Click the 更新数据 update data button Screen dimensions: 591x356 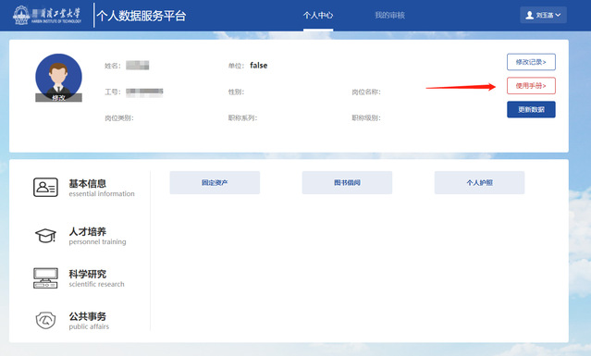pyautogui.click(x=531, y=110)
